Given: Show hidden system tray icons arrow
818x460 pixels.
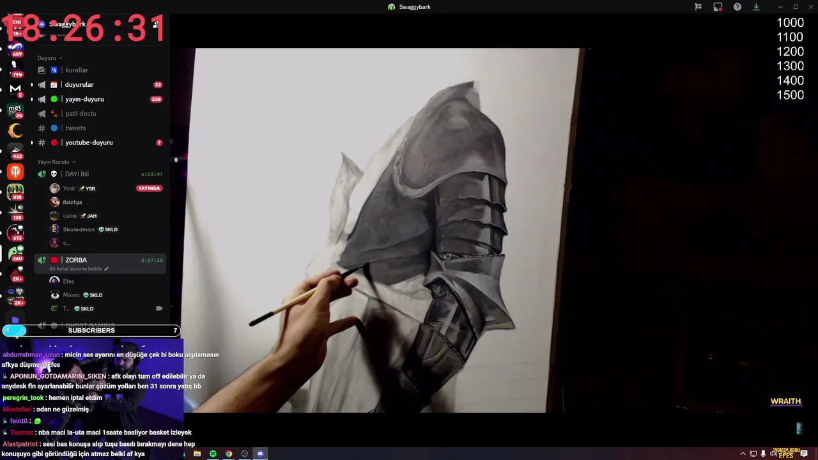Looking at the screenshot, I should pyautogui.click(x=743, y=454).
